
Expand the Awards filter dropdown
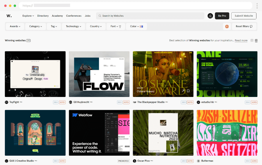coord(15,26)
